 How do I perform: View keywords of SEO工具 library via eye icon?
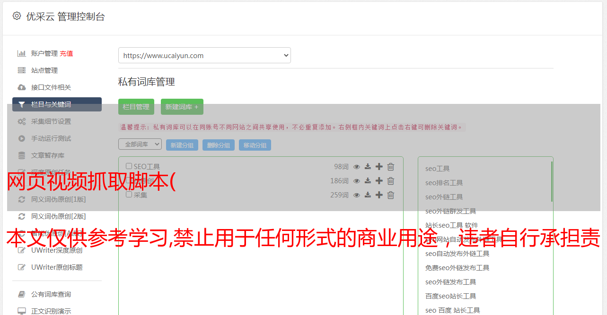point(357,167)
